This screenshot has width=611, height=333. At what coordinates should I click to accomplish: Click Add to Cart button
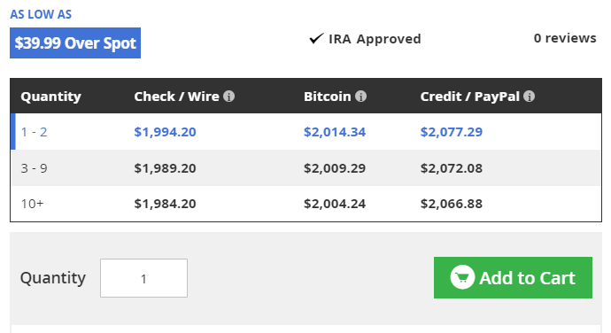(x=513, y=277)
